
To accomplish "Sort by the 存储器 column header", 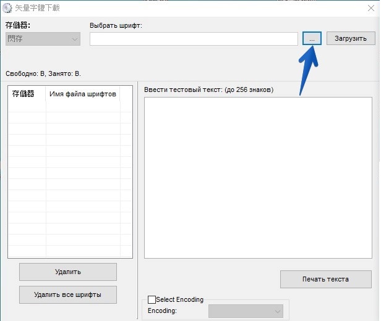I will click(24, 94).
